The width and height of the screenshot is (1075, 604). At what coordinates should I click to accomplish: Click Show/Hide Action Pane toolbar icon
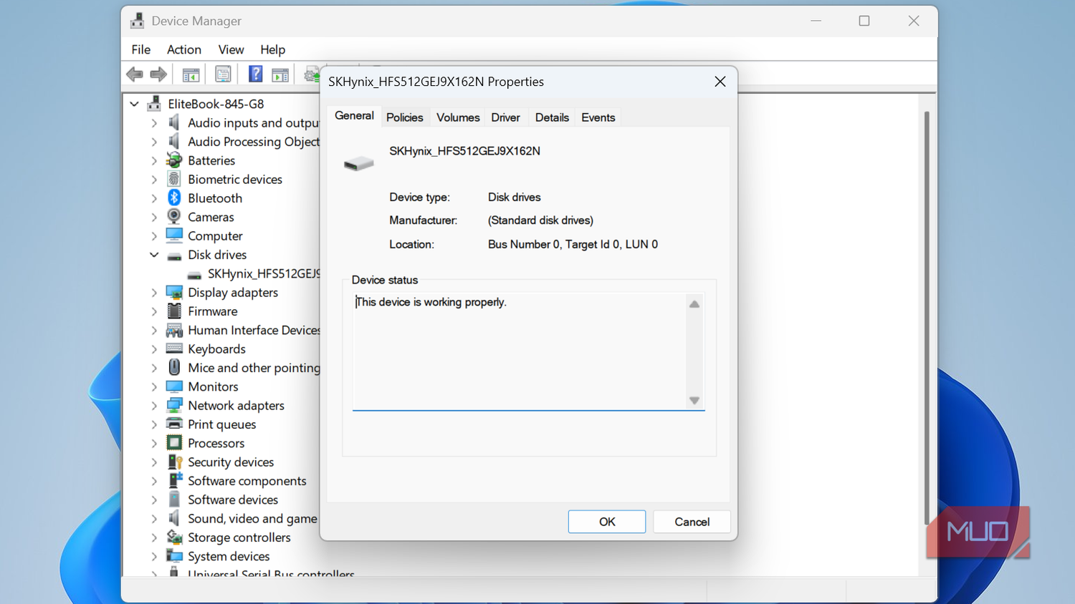280,74
